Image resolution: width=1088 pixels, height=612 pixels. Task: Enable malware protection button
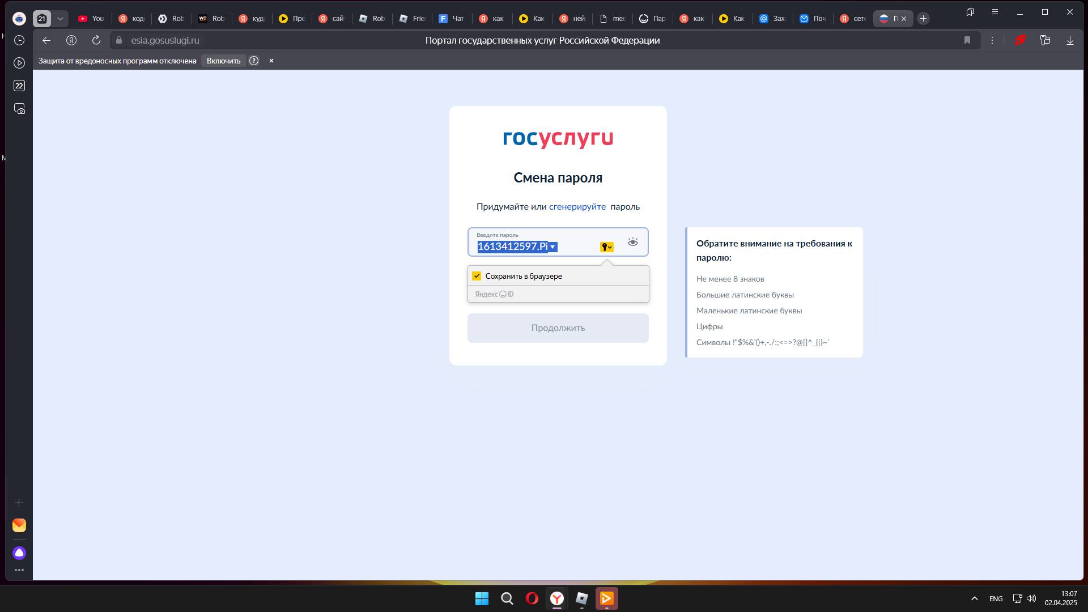pos(223,61)
